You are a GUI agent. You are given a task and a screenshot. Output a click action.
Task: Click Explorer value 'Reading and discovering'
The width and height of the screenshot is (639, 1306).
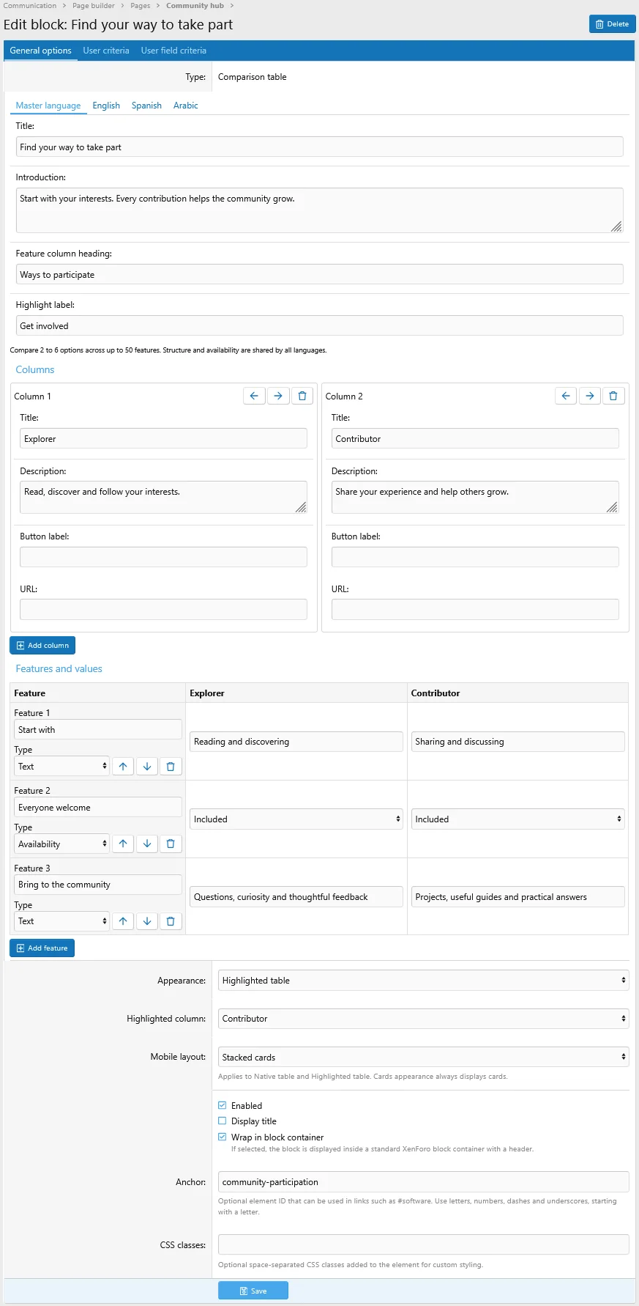pyautogui.click(x=296, y=742)
